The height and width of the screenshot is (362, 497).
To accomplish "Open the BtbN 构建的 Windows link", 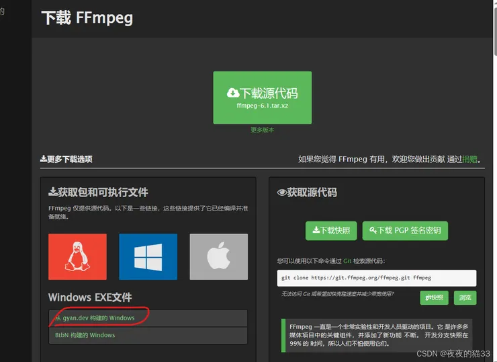I will [85, 335].
